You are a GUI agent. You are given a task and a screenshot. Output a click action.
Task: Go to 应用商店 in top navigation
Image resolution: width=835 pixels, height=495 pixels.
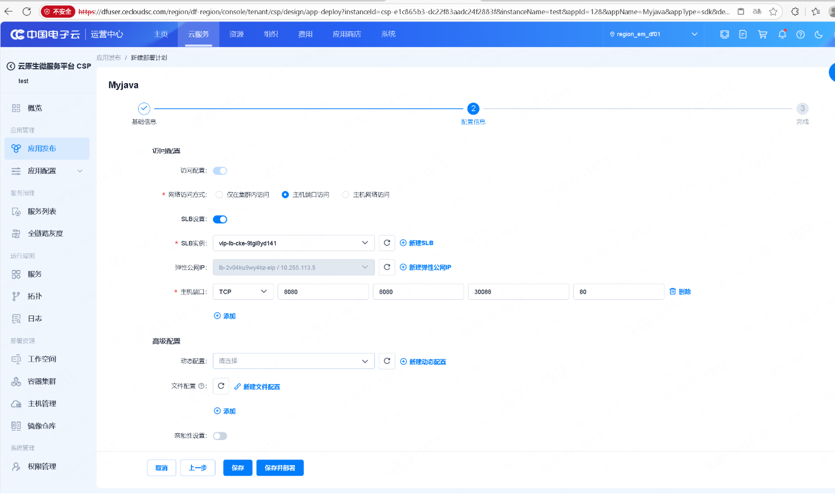pyautogui.click(x=347, y=35)
